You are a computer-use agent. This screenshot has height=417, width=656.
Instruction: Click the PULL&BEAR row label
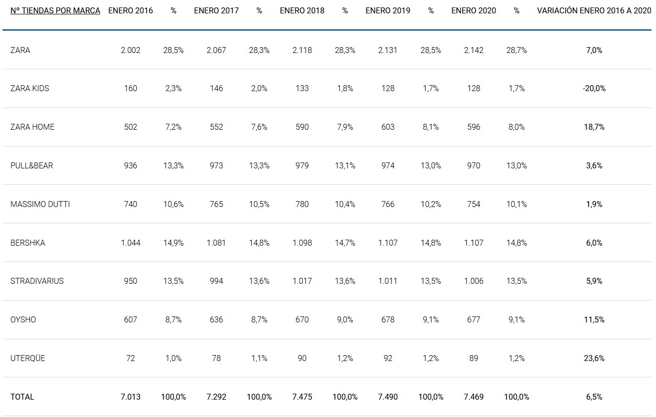[x=32, y=165]
